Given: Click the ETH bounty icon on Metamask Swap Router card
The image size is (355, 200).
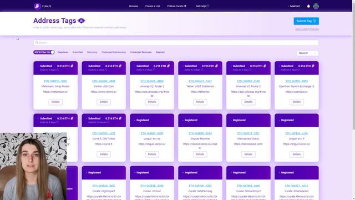Looking at the screenshot, I should (x=72, y=66).
